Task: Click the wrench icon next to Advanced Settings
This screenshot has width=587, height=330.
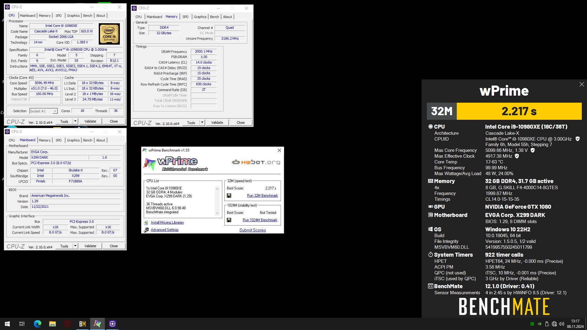Action: [x=146, y=230]
